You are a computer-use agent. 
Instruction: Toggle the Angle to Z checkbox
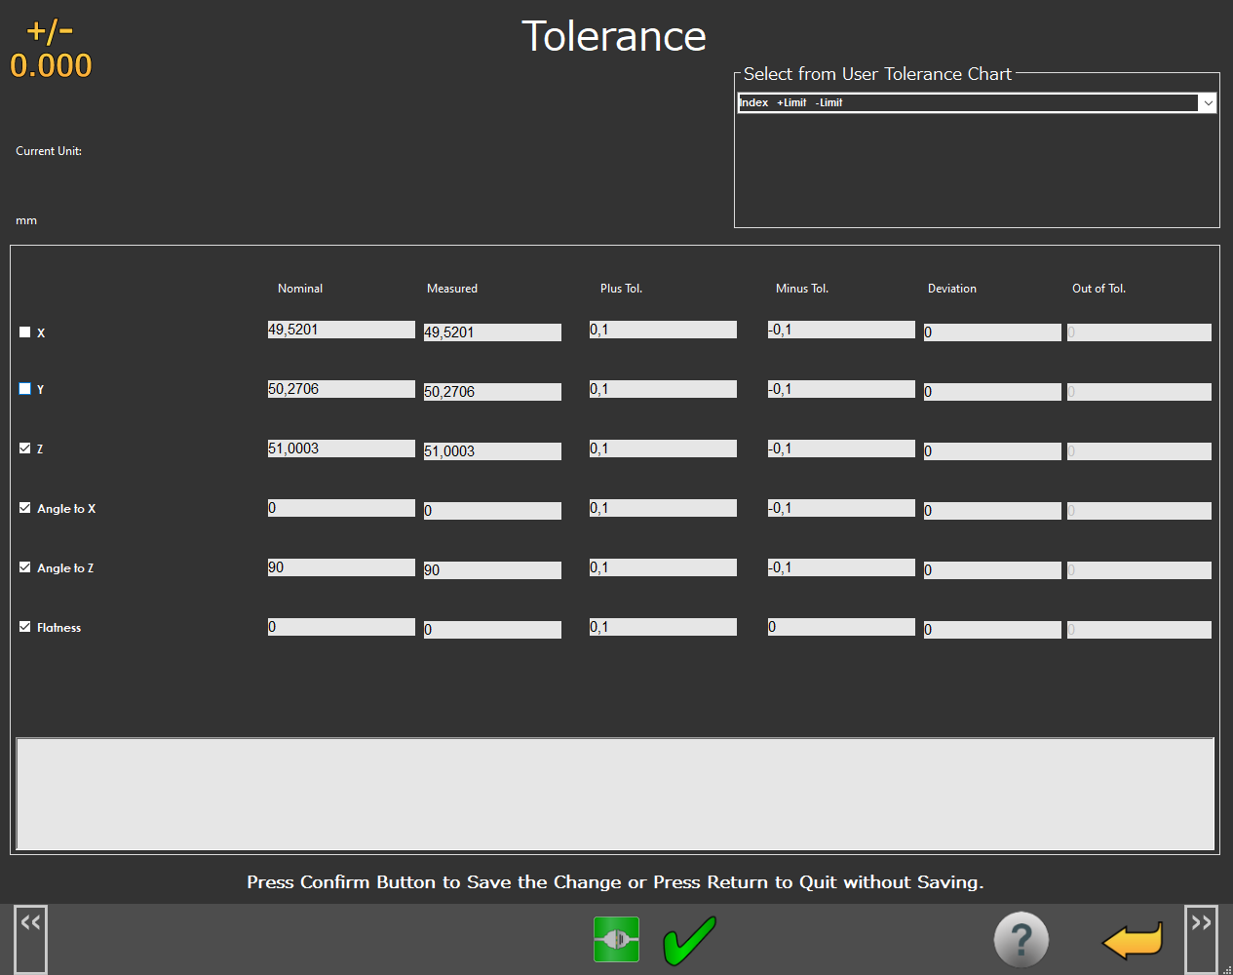tap(25, 567)
